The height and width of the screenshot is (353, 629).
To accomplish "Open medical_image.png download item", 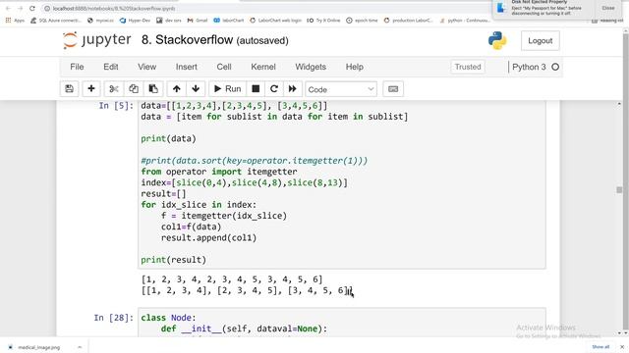I will (x=39, y=347).
